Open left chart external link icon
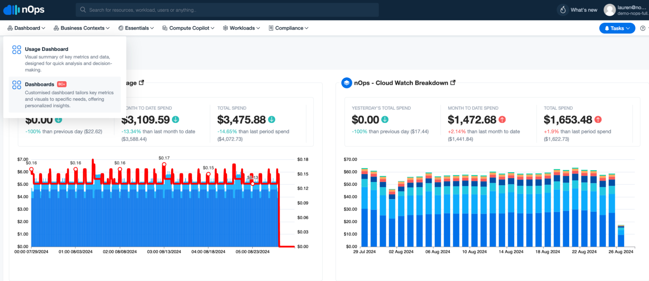 click(x=141, y=83)
